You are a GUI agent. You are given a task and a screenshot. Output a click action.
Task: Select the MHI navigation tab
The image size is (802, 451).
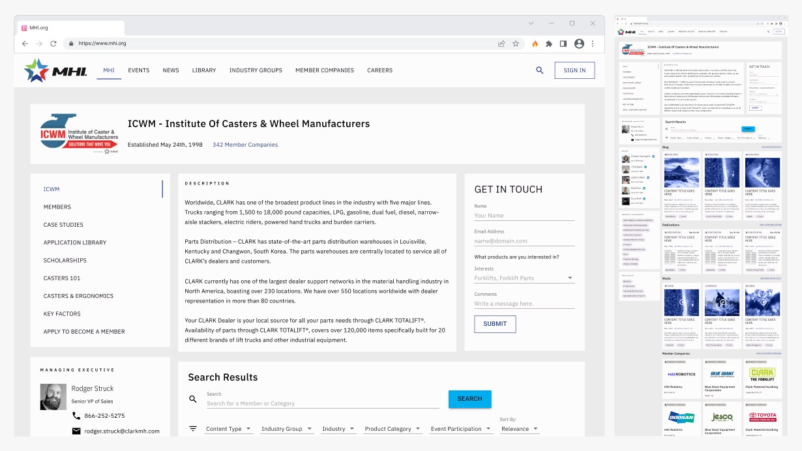pyautogui.click(x=109, y=70)
